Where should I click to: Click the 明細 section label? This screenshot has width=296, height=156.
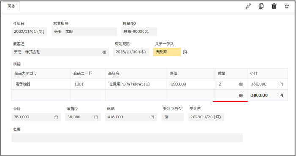tap(17, 64)
